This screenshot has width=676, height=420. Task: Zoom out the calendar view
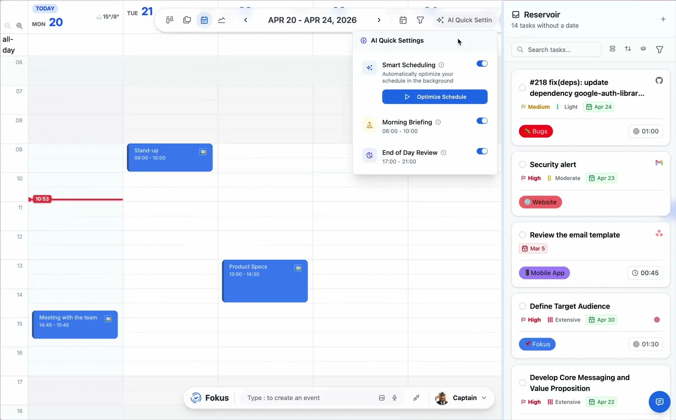point(8,26)
